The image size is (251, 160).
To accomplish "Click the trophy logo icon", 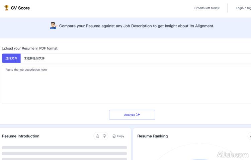I will coord(7,8).
